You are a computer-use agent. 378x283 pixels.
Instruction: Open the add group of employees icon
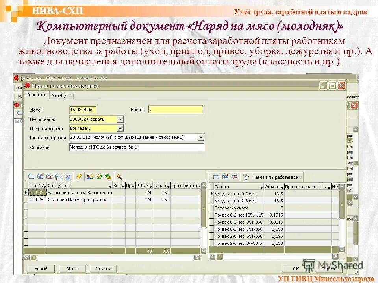coord(90,176)
